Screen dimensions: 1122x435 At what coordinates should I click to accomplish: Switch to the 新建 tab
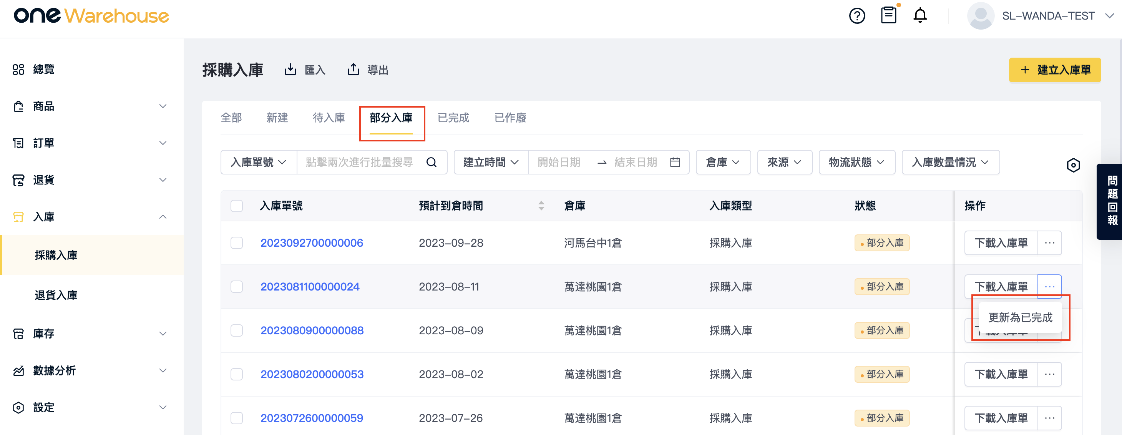pyautogui.click(x=277, y=118)
